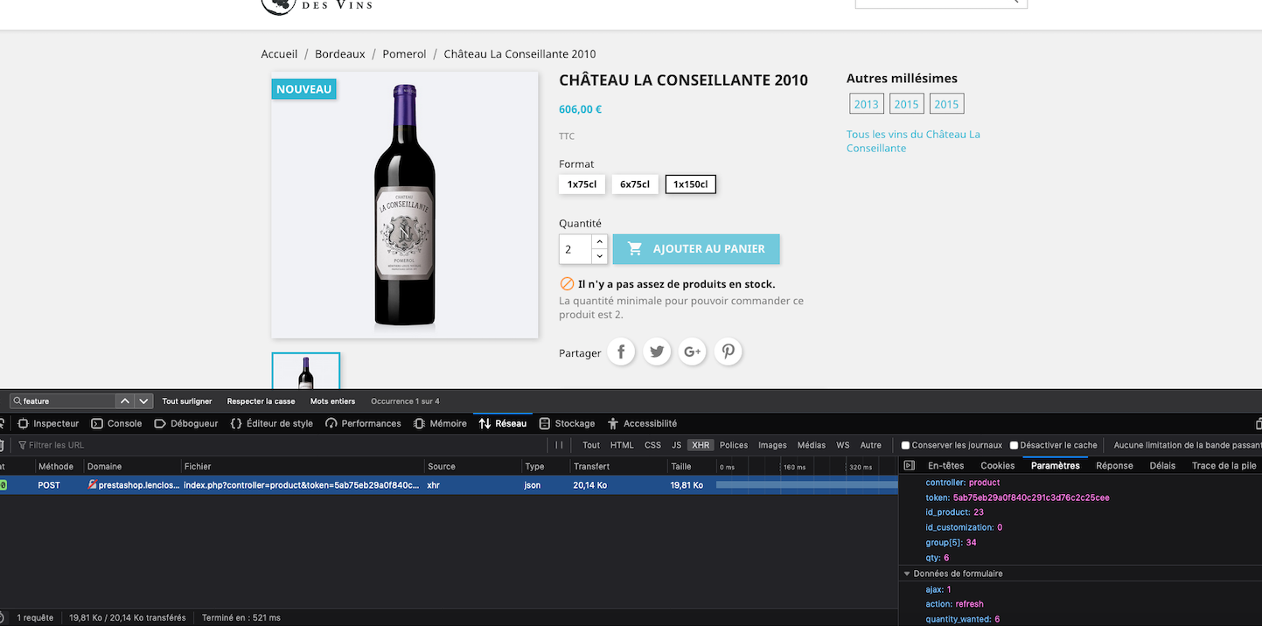Sort by the Transfert column header
1262x626 pixels.
[618, 467]
